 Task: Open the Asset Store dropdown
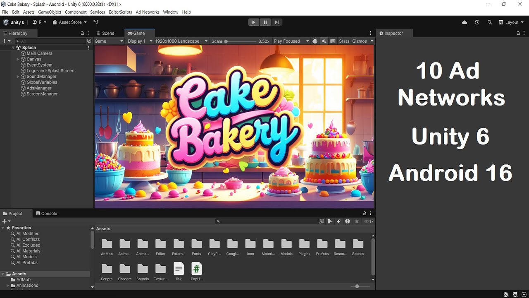click(x=70, y=22)
